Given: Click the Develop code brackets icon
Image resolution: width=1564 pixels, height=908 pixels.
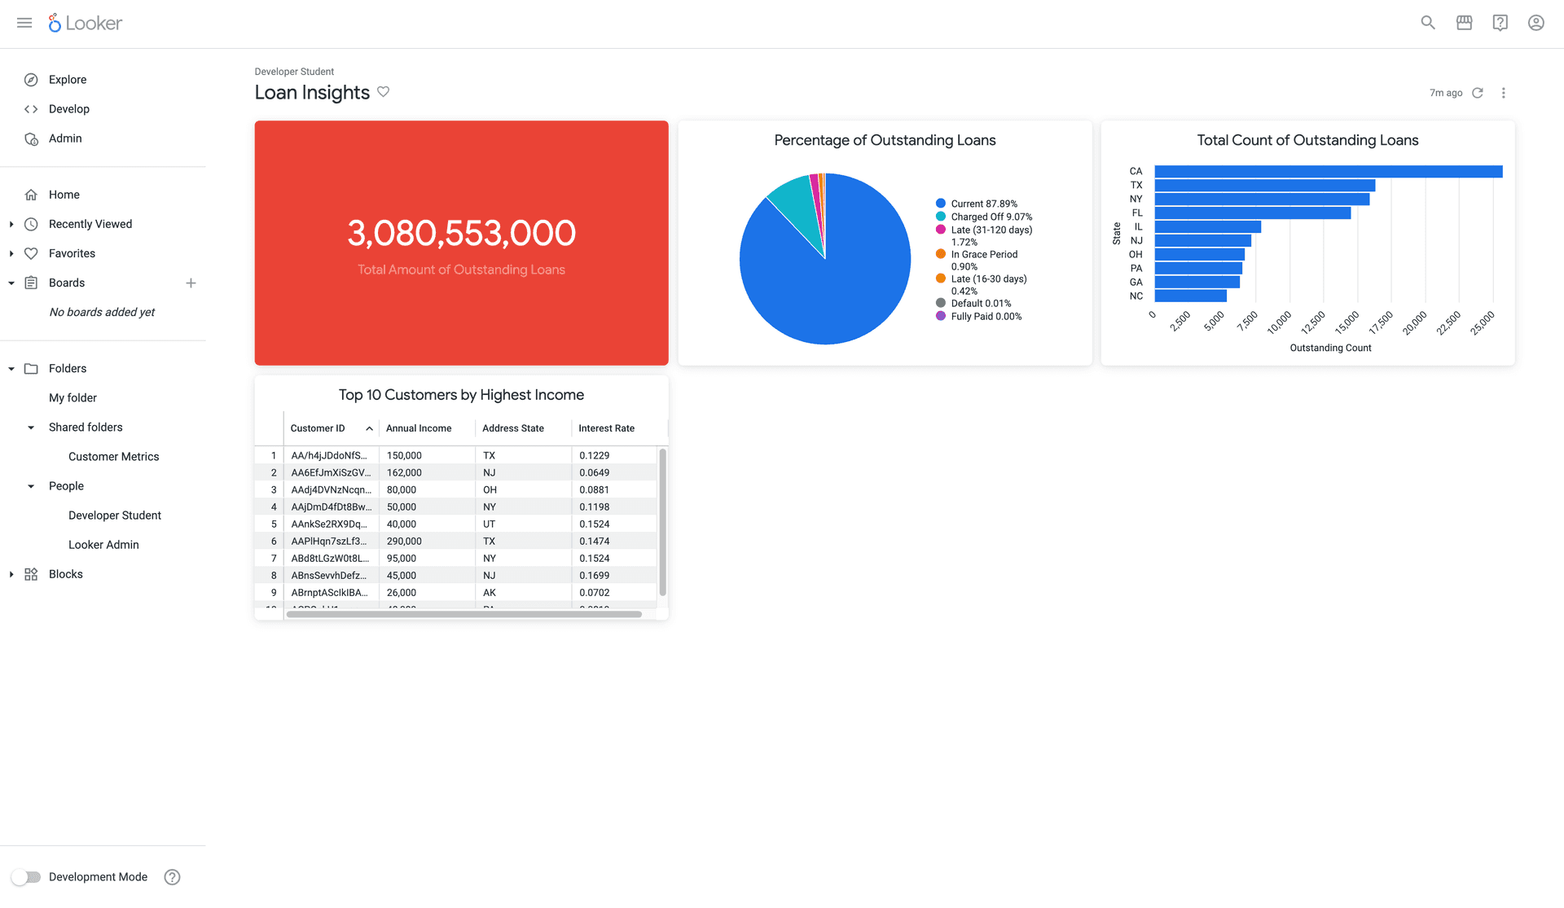Looking at the screenshot, I should click(31, 109).
